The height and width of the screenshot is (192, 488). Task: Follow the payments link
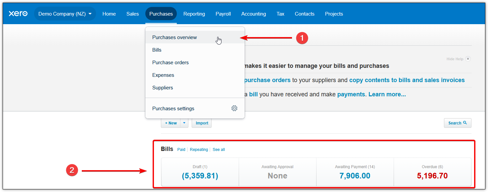point(351,94)
